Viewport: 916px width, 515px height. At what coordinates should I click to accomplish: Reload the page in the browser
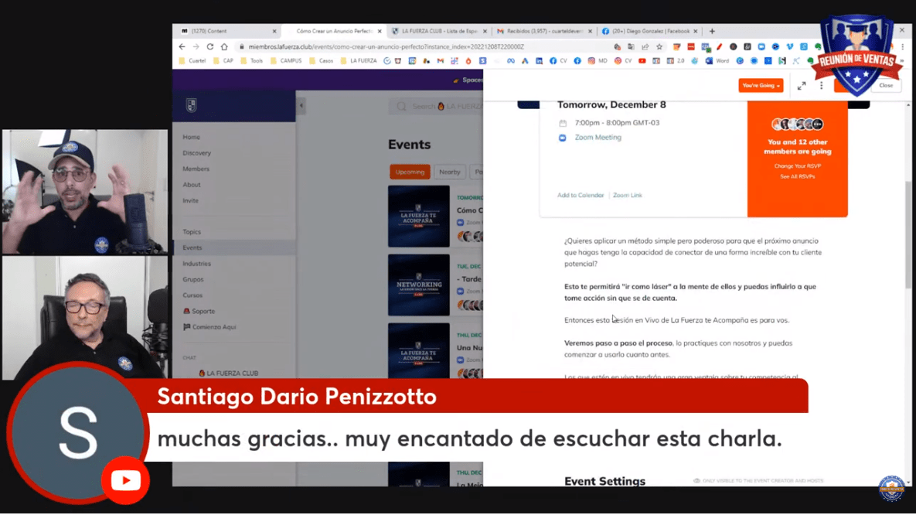[209, 46]
